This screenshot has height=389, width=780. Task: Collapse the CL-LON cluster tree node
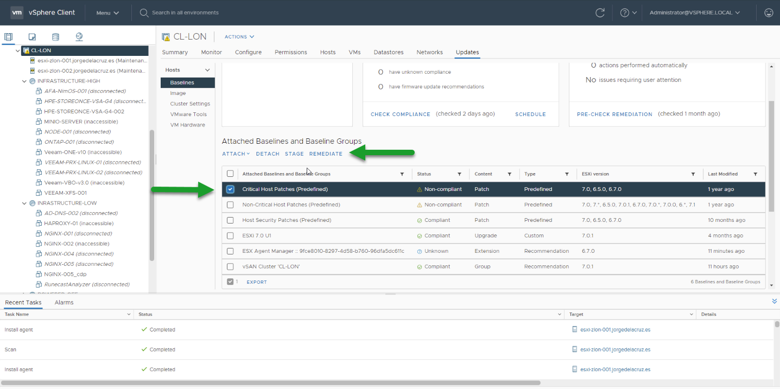pyautogui.click(x=18, y=50)
